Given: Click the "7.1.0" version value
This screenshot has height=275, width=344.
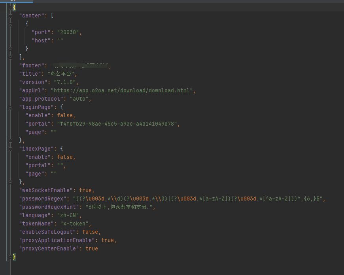Looking at the screenshot, I should pos(65,82).
